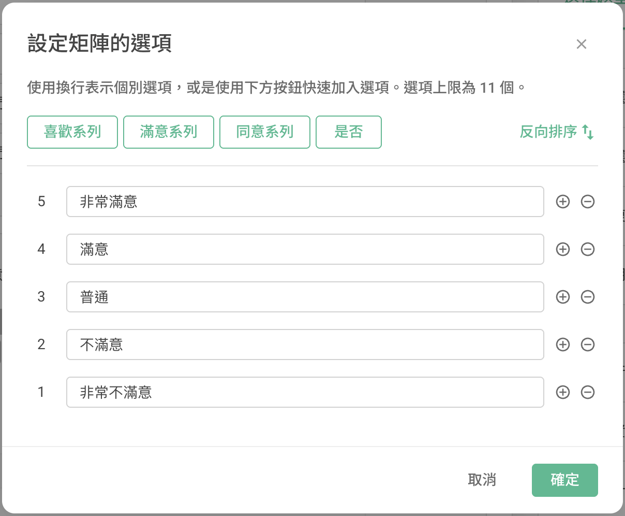625x516 pixels.
Task: Remove the 普通 option row
Action: click(587, 297)
